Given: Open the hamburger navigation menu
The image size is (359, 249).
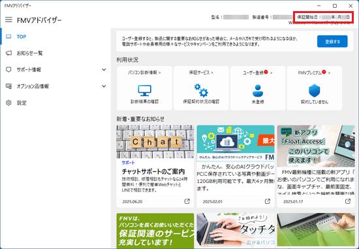Looking at the screenshot, I should click(8, 20).
